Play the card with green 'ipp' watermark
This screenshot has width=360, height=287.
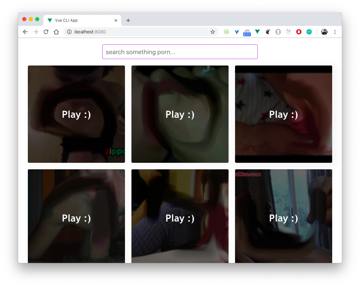click(76, 114)
